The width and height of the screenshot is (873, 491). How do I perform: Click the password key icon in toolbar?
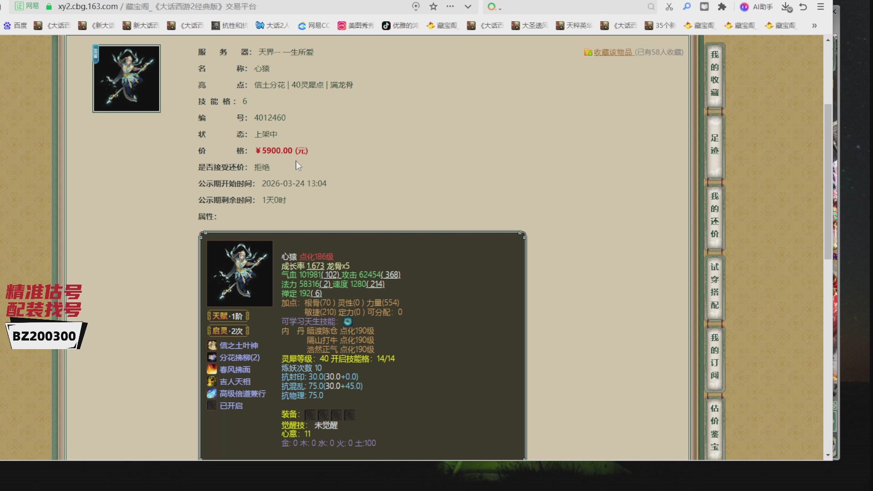[x=687, y=7]
